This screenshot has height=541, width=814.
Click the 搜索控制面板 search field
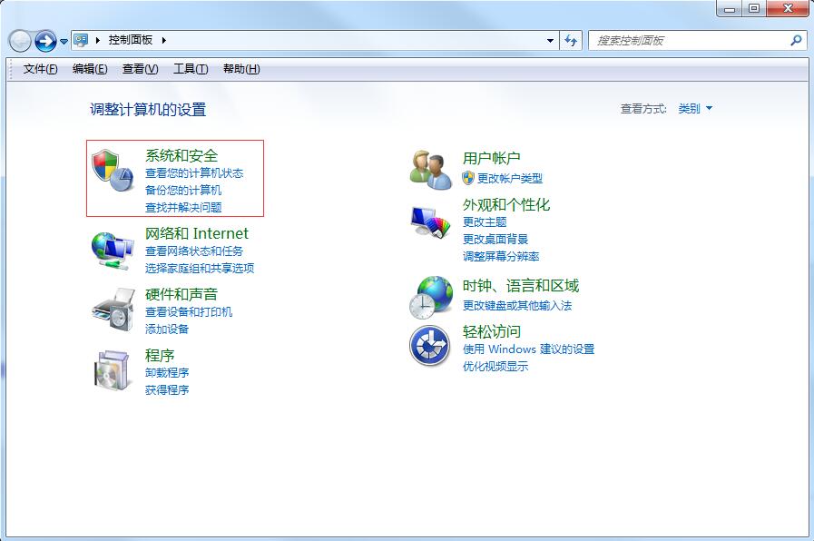[x=698, y=40]
